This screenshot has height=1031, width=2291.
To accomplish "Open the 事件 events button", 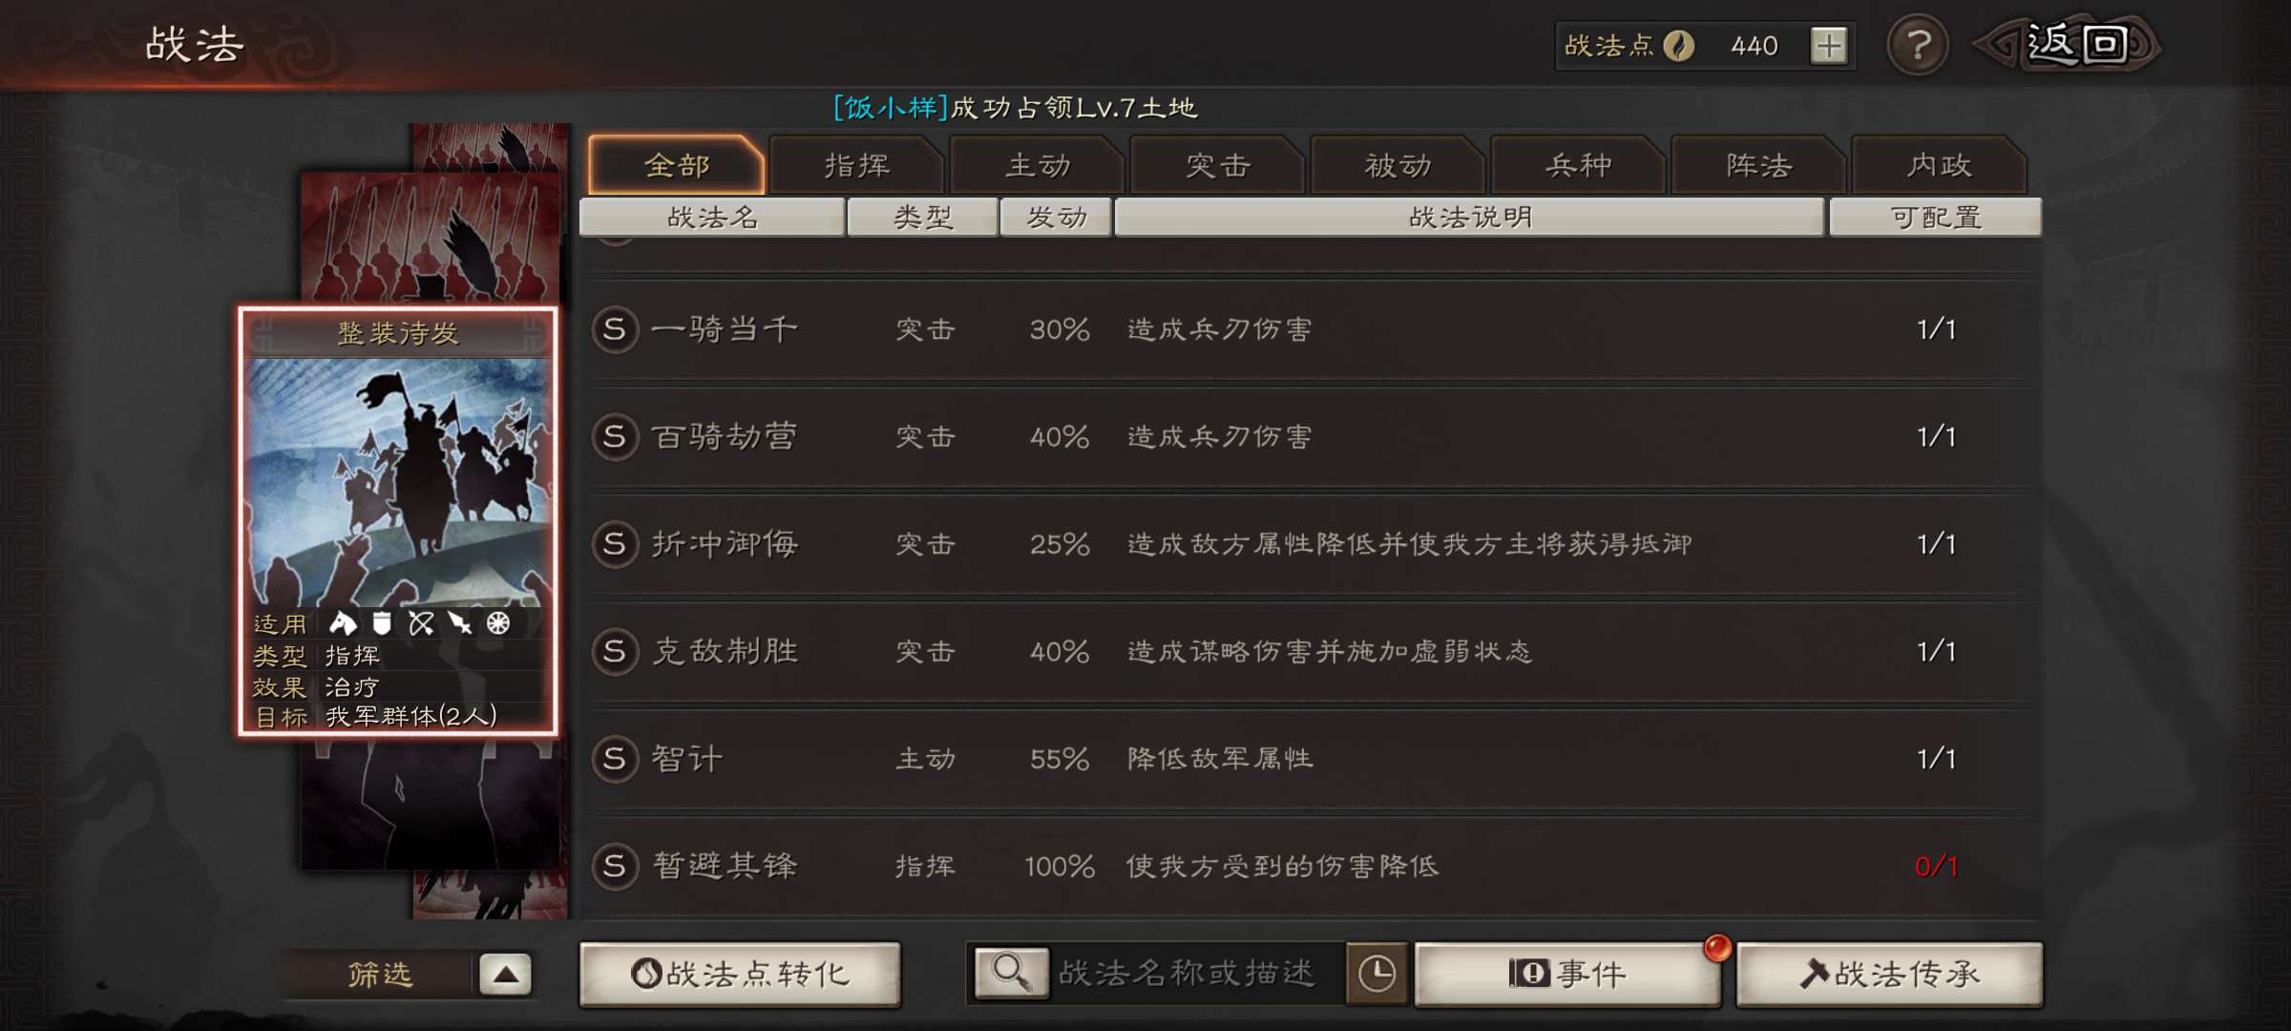I will coord(1567,974).
